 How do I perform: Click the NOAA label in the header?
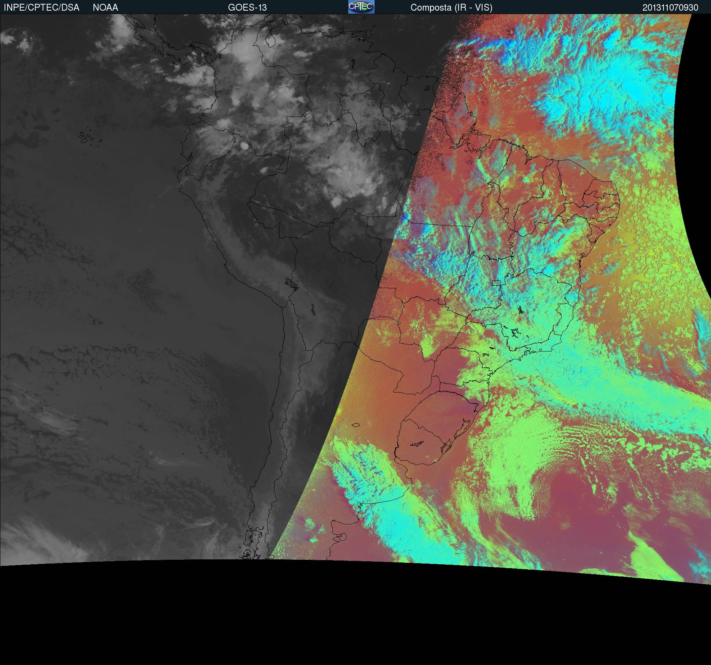click(x=105, y=8)
